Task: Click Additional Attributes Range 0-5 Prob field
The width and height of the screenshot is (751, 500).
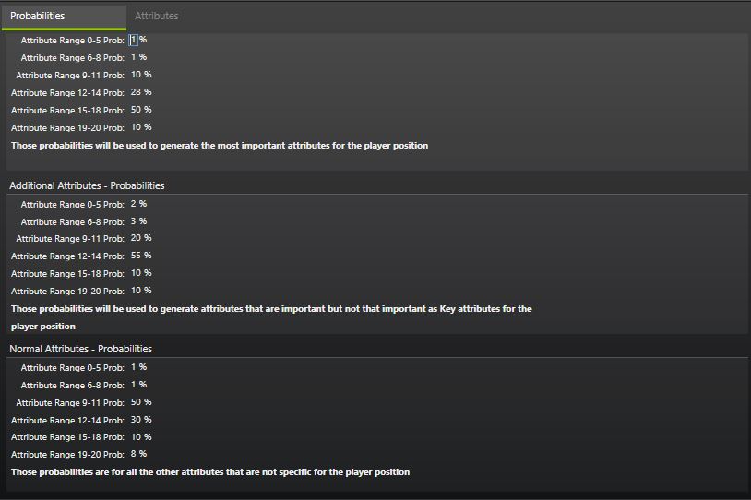Action: (134, 204)
